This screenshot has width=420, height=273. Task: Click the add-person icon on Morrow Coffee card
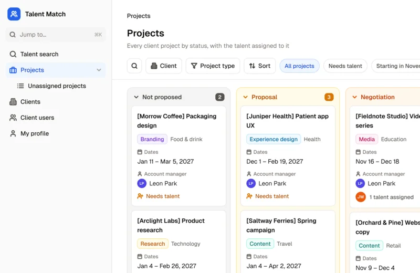140,196
